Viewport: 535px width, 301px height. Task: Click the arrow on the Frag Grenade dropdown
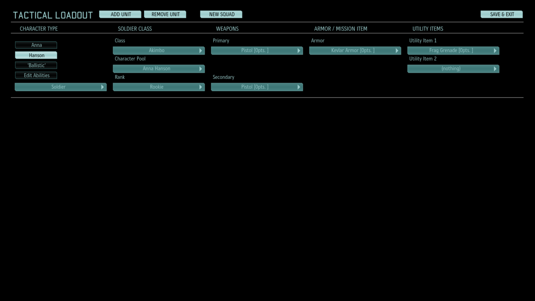click(495, 51)
